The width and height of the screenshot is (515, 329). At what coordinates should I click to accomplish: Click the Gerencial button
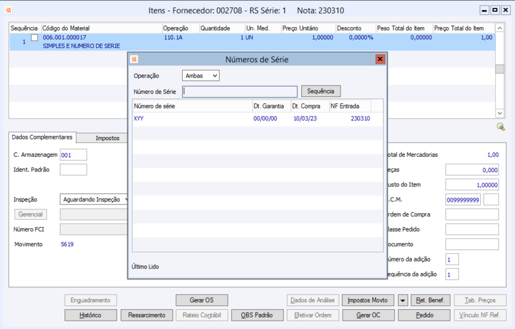[30, 215]
